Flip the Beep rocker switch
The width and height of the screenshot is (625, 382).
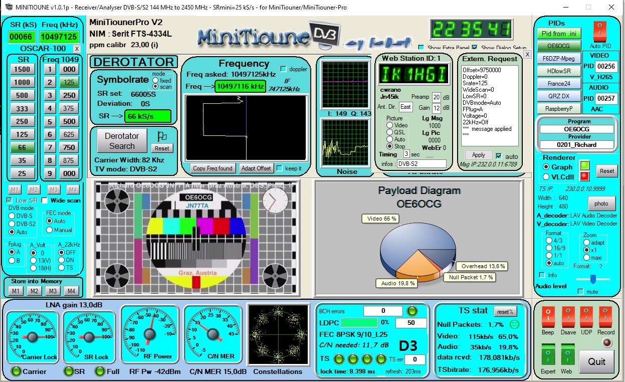point(548,317)
